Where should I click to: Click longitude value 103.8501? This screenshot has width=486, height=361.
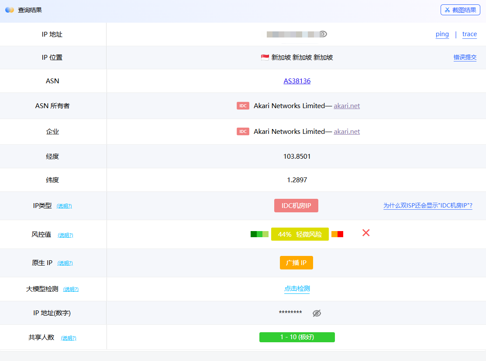(x=297, y=157)
